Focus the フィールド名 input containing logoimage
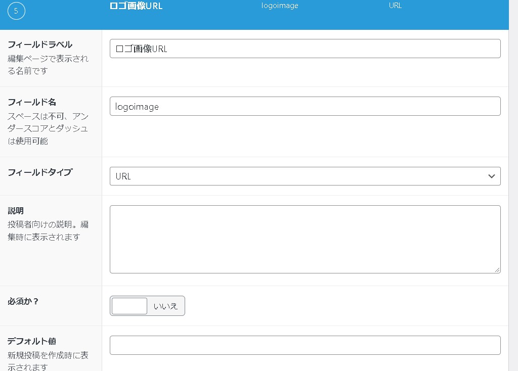The image size is (518, 371). 305,106
